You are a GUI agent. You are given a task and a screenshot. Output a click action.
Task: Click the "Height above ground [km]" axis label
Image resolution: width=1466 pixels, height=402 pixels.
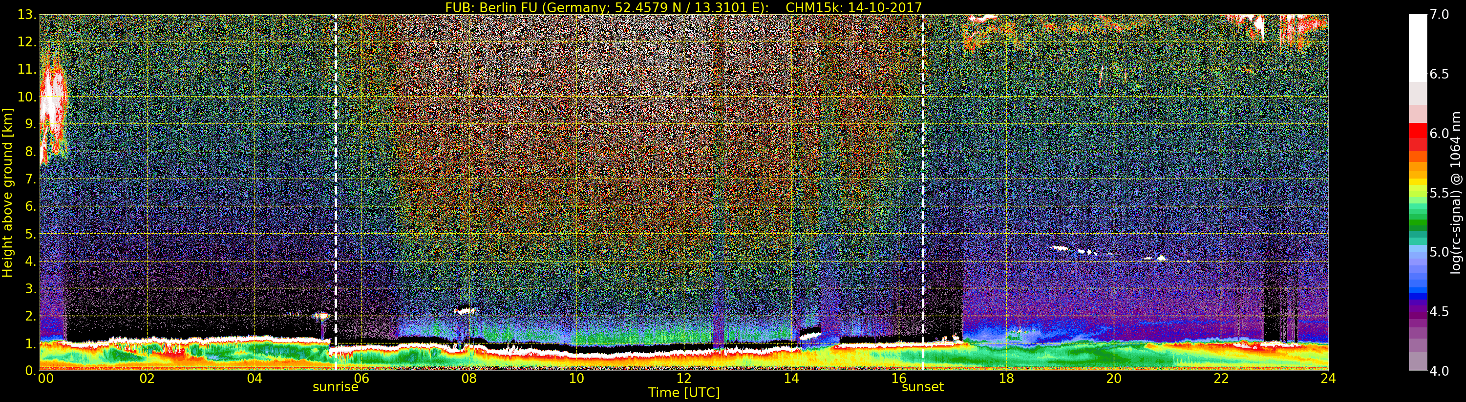[x=7, y=192]
